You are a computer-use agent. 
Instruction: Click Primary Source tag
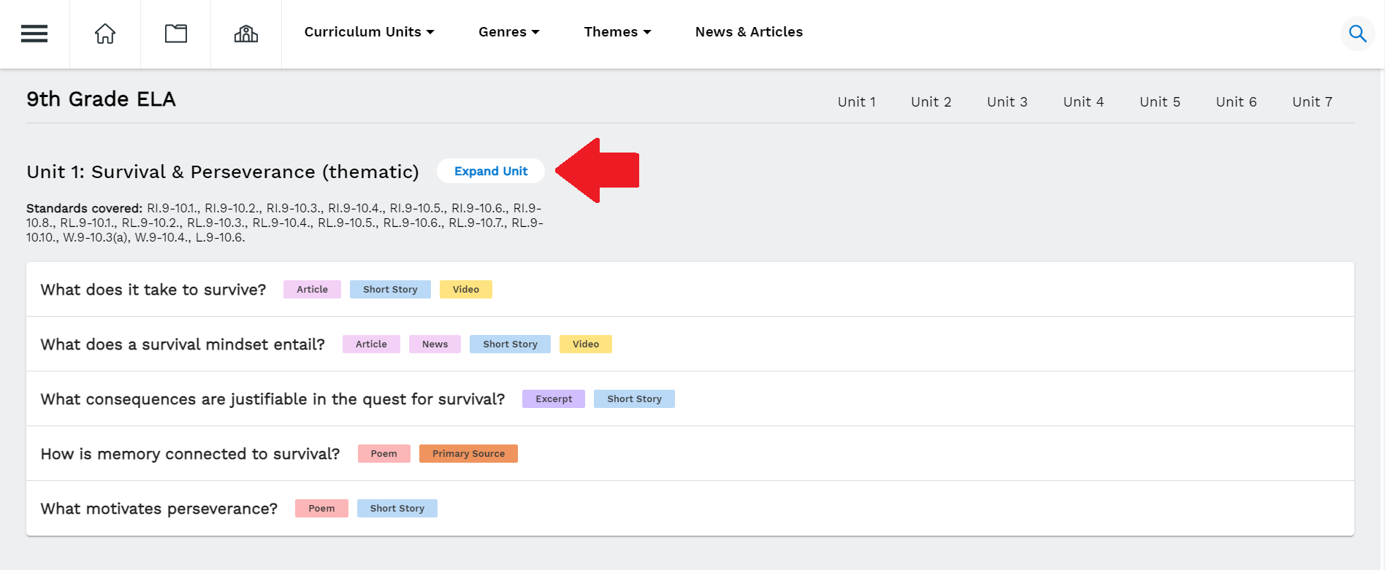(x=468, y=454)
